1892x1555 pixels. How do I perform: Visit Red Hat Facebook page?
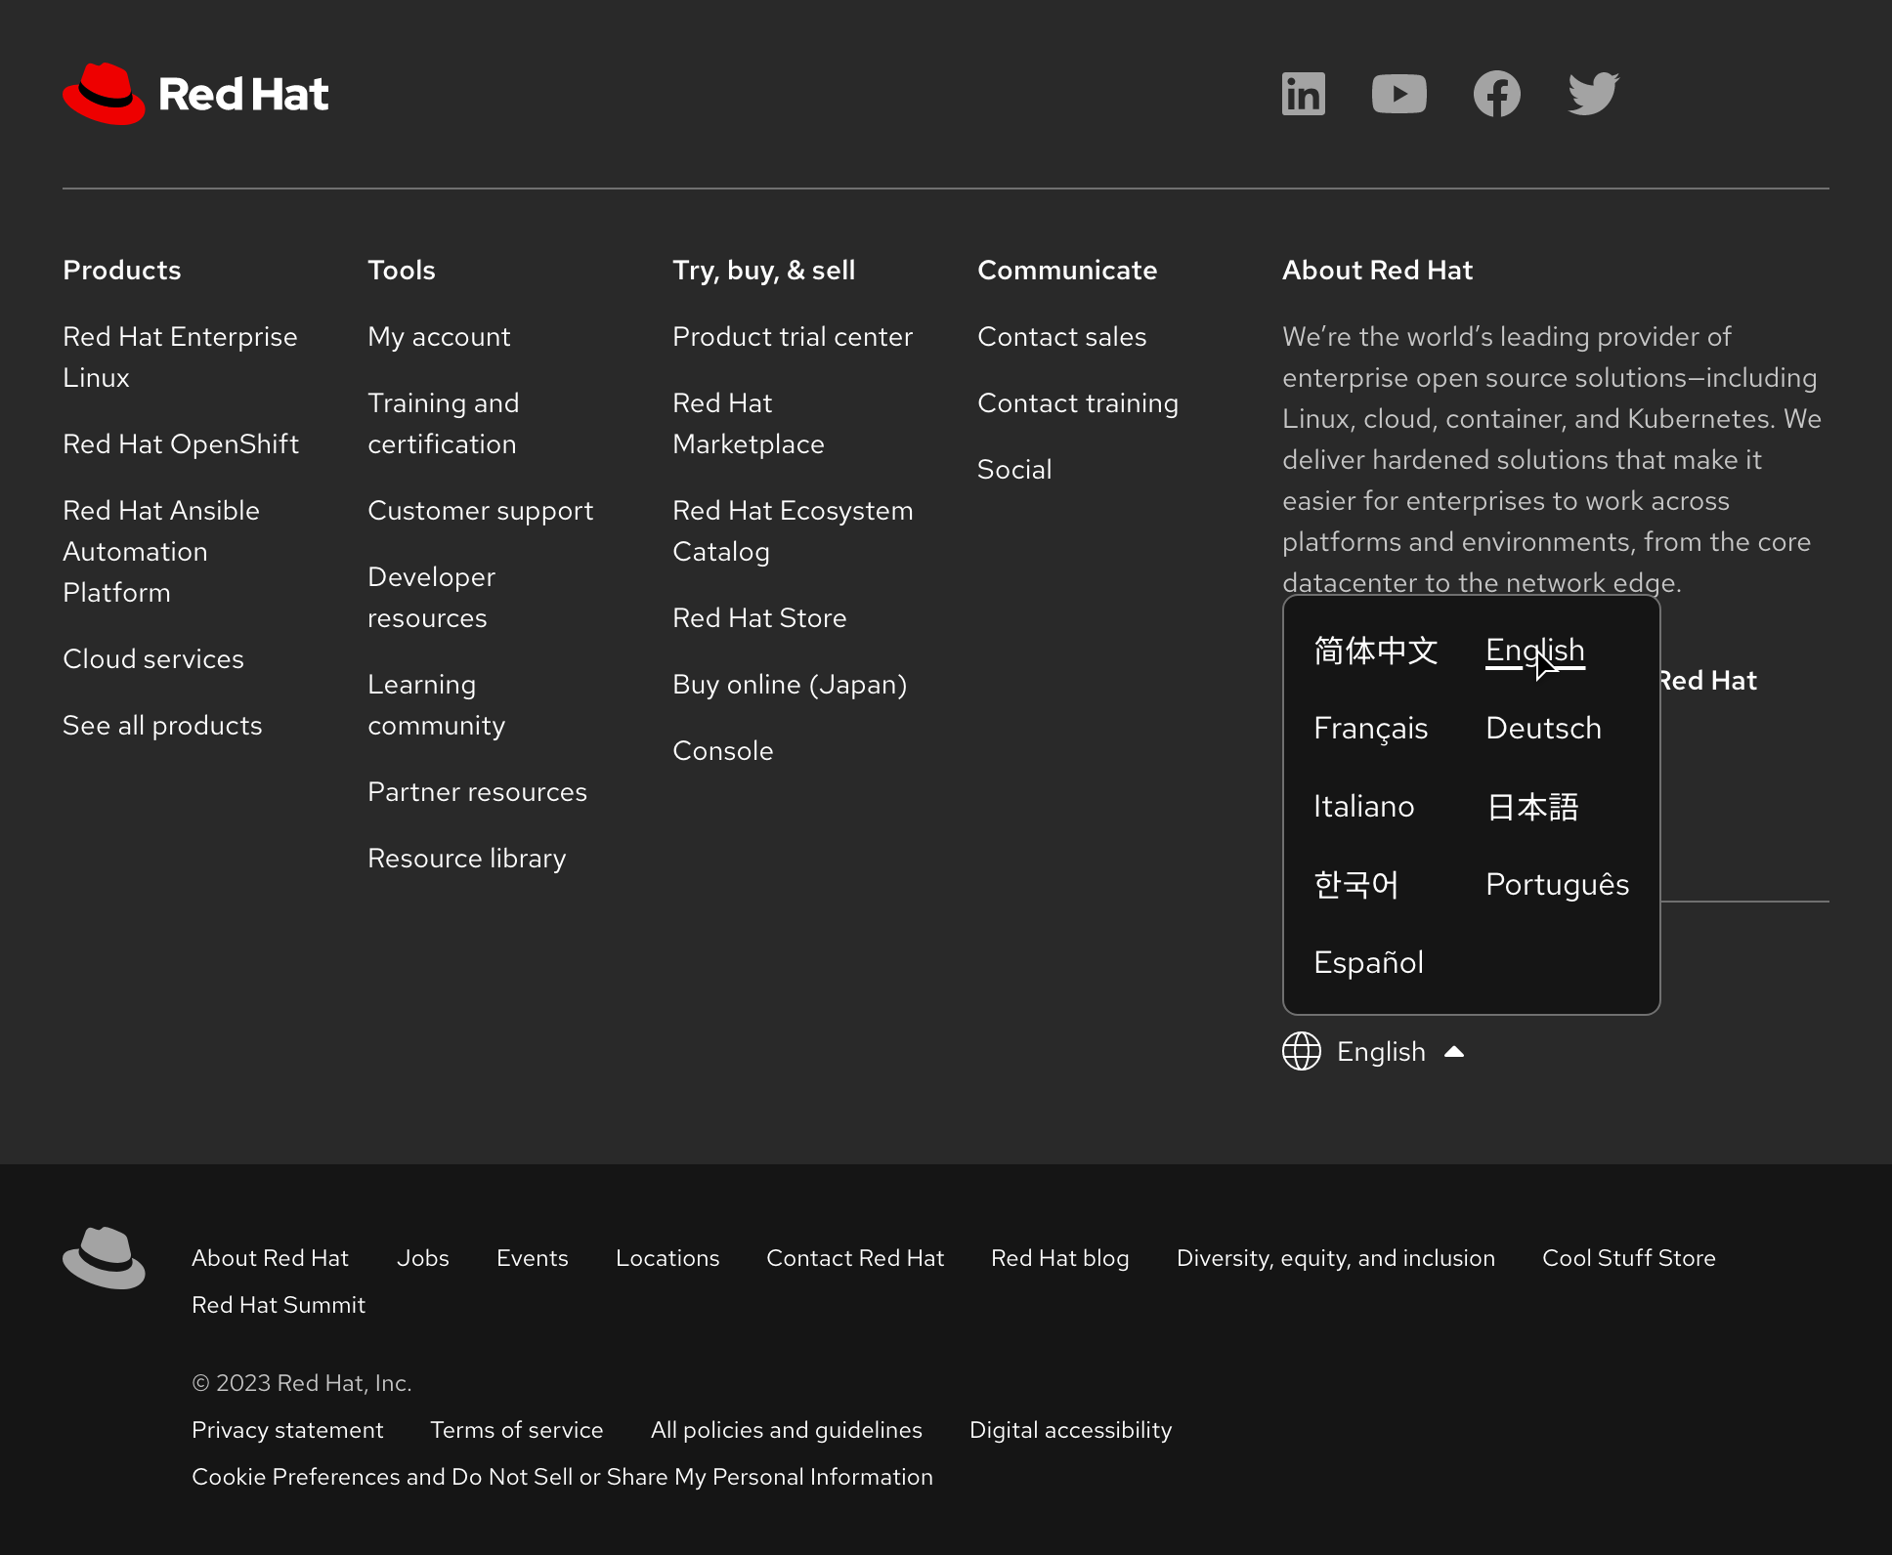(x=1496, y=93)
